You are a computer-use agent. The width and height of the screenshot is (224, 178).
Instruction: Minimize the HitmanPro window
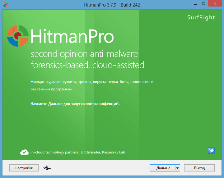(195, 4)
